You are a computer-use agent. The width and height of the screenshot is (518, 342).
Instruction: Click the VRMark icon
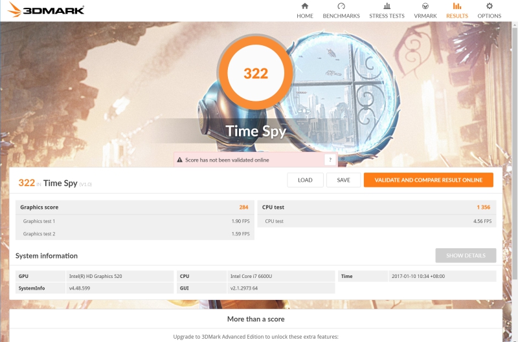[425, 6]
